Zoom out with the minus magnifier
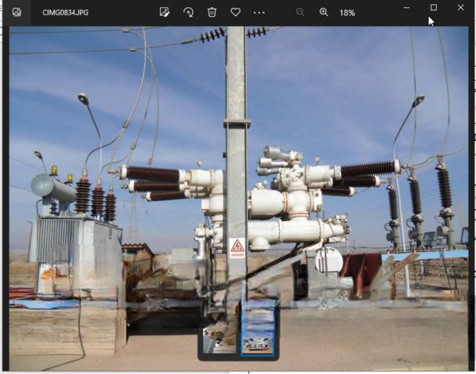Screen dimensions: 476x374 [300, 12]
